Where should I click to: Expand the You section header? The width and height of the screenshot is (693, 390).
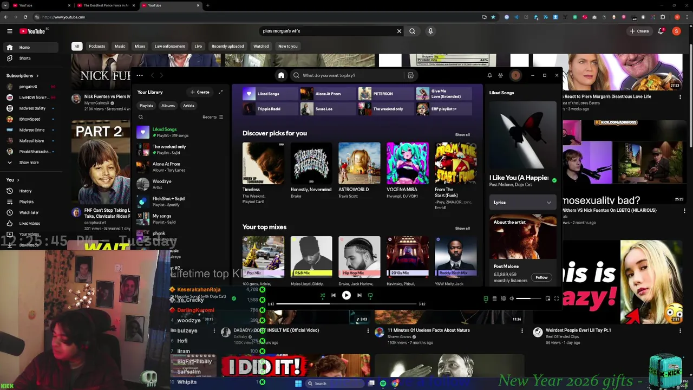[12, 180]
